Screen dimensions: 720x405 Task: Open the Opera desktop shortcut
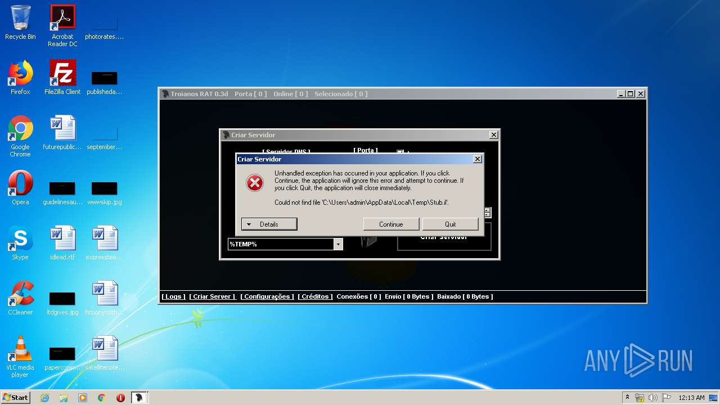[x=20, y=188]
